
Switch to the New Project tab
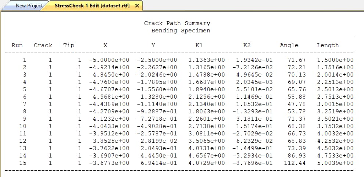tap(29, 6)
